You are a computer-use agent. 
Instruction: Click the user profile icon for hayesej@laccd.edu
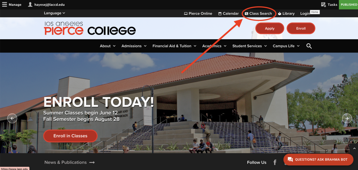30,4
